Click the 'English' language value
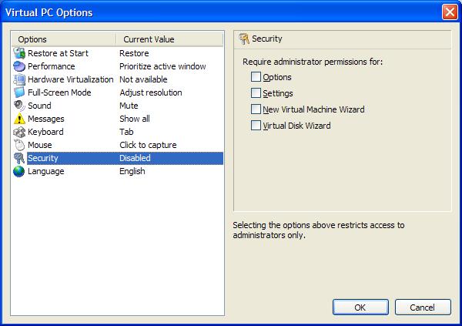The height and width of the screenshot is (326, 462). pos(132,171)
